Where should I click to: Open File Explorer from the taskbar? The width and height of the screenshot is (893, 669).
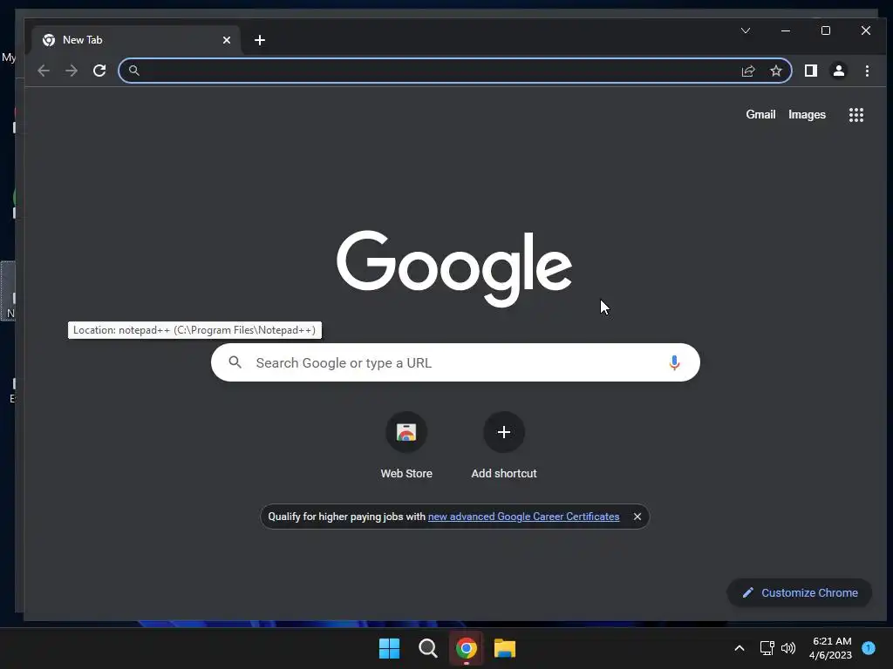(505, 648)
